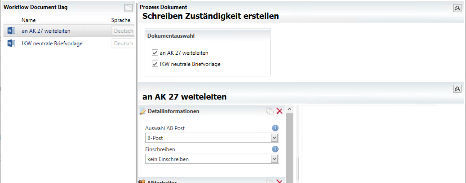This screenshot has width=466, height=183.
Task: Open Deutsch language selector for first document
Action: tap(123, 31)
